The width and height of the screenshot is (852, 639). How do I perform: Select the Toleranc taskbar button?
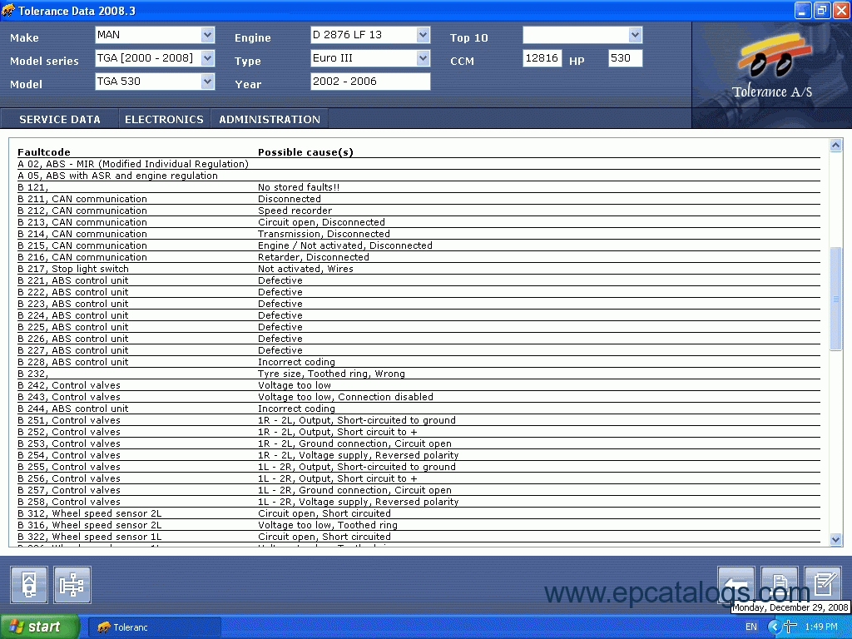point(154,627)
